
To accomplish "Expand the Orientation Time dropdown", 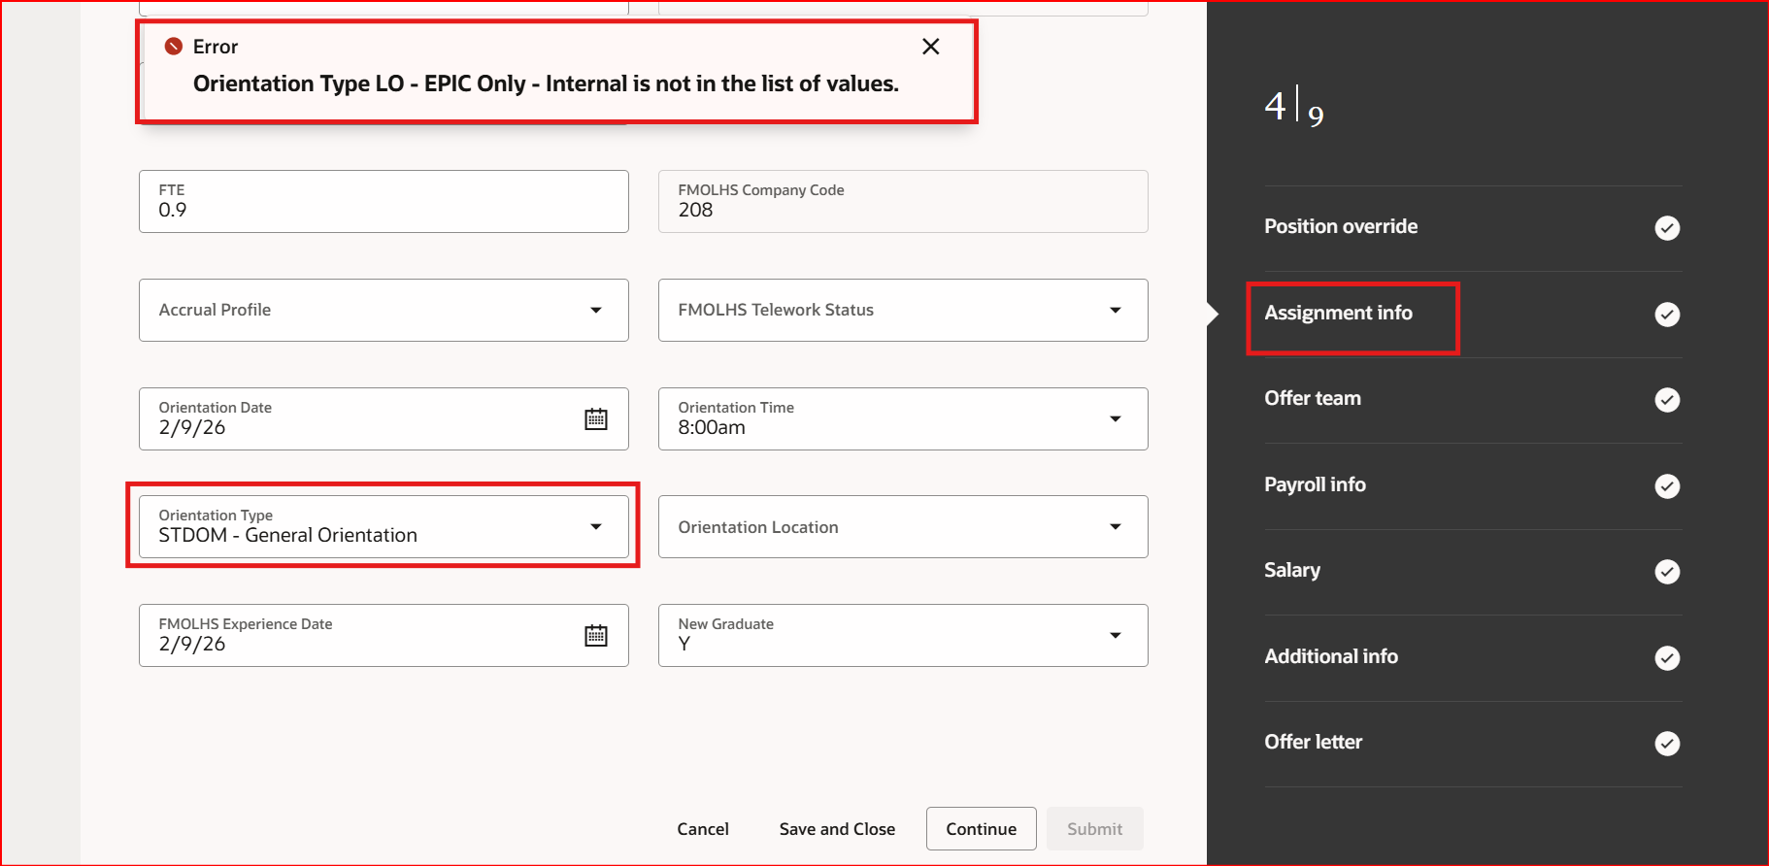I will [1116, 418].
